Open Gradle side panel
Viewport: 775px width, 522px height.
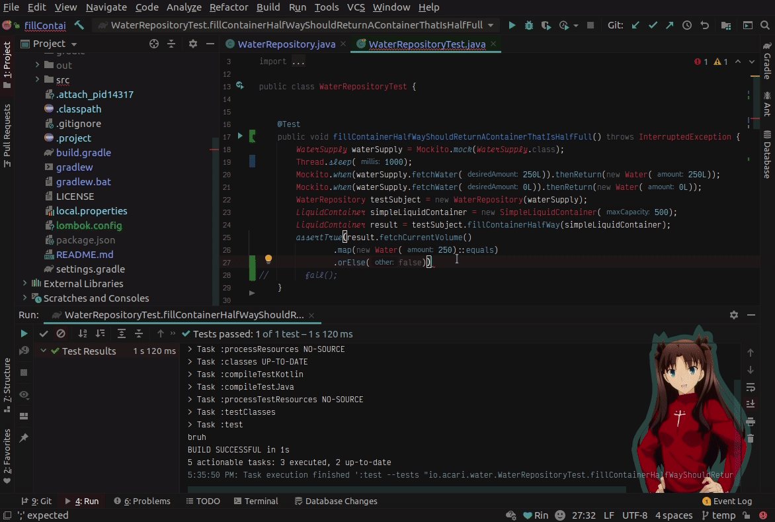[767, 60]
